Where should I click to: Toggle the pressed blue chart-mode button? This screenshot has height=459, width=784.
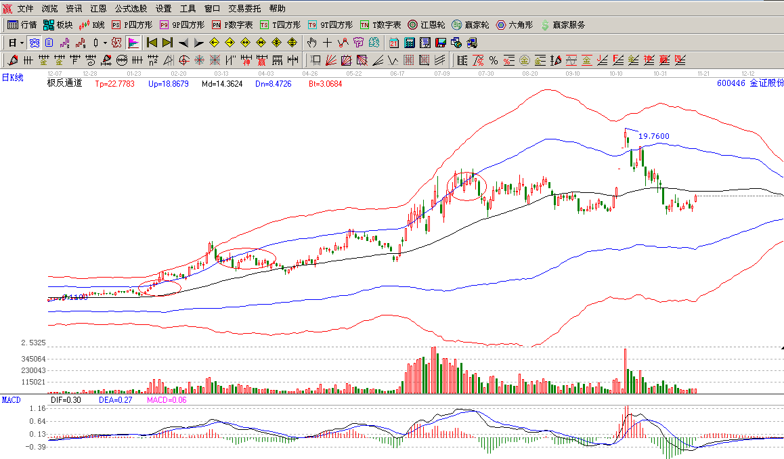(33, 43)
